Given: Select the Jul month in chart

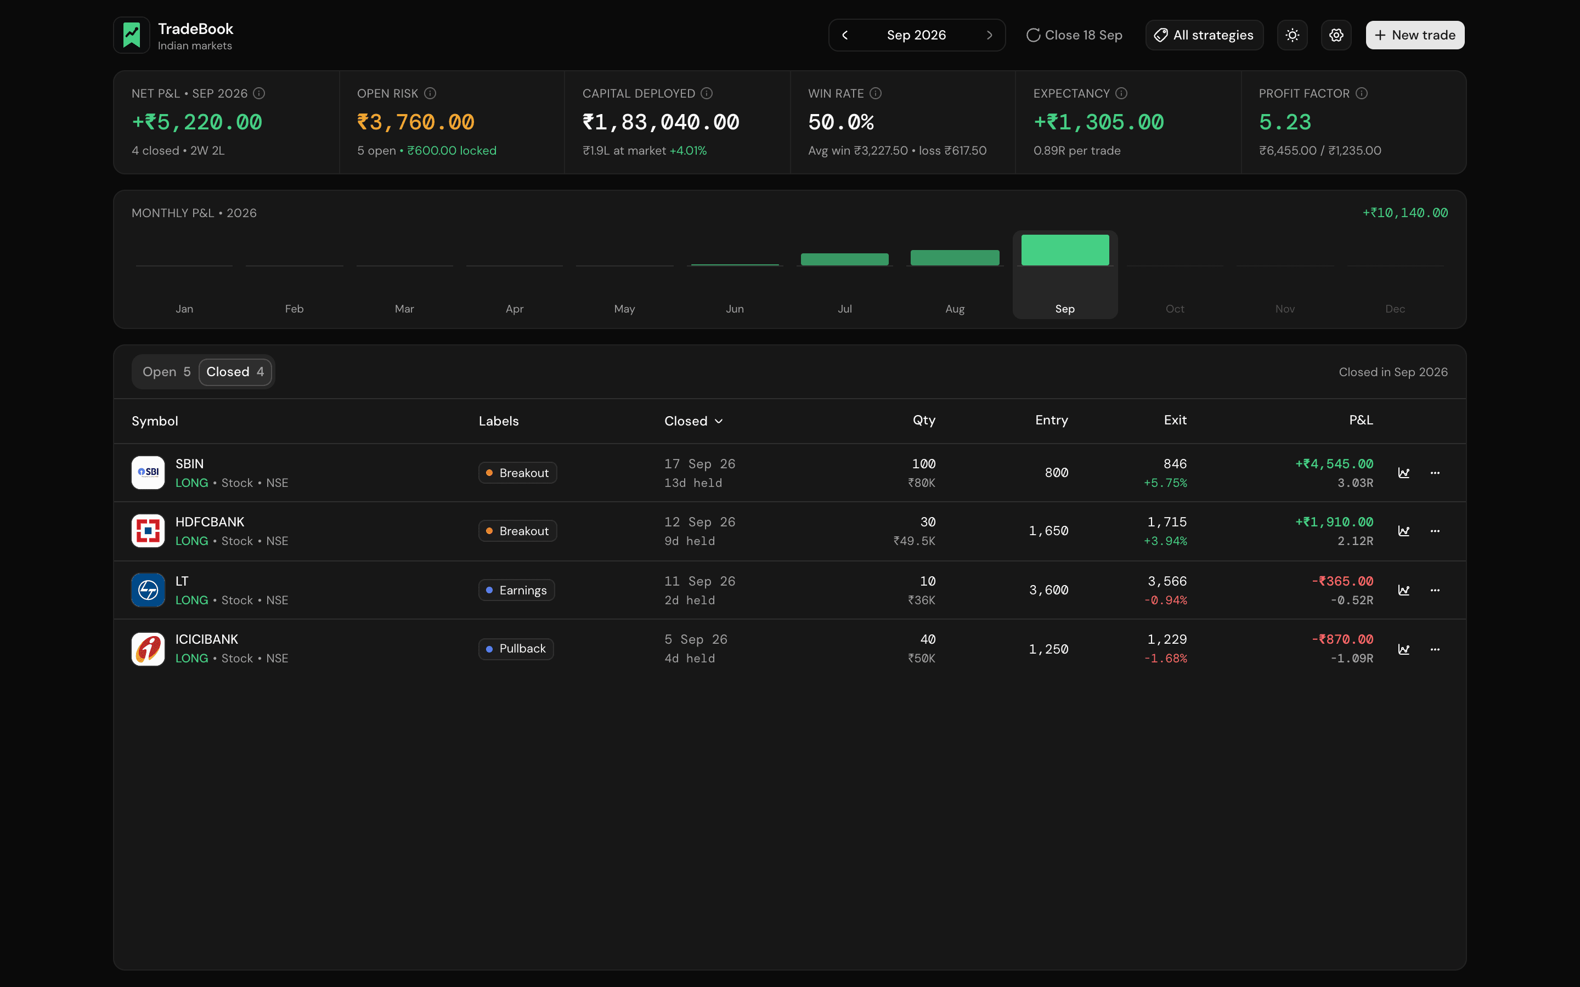Looking at the screenshot, I should point(845,275).
